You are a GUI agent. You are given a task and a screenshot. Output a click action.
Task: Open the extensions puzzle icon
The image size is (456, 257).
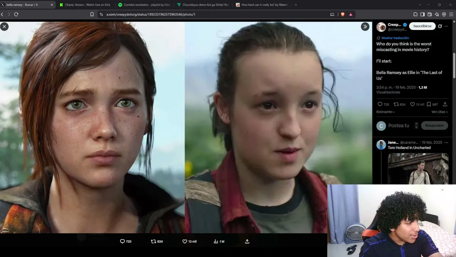[x=415, y=14]
